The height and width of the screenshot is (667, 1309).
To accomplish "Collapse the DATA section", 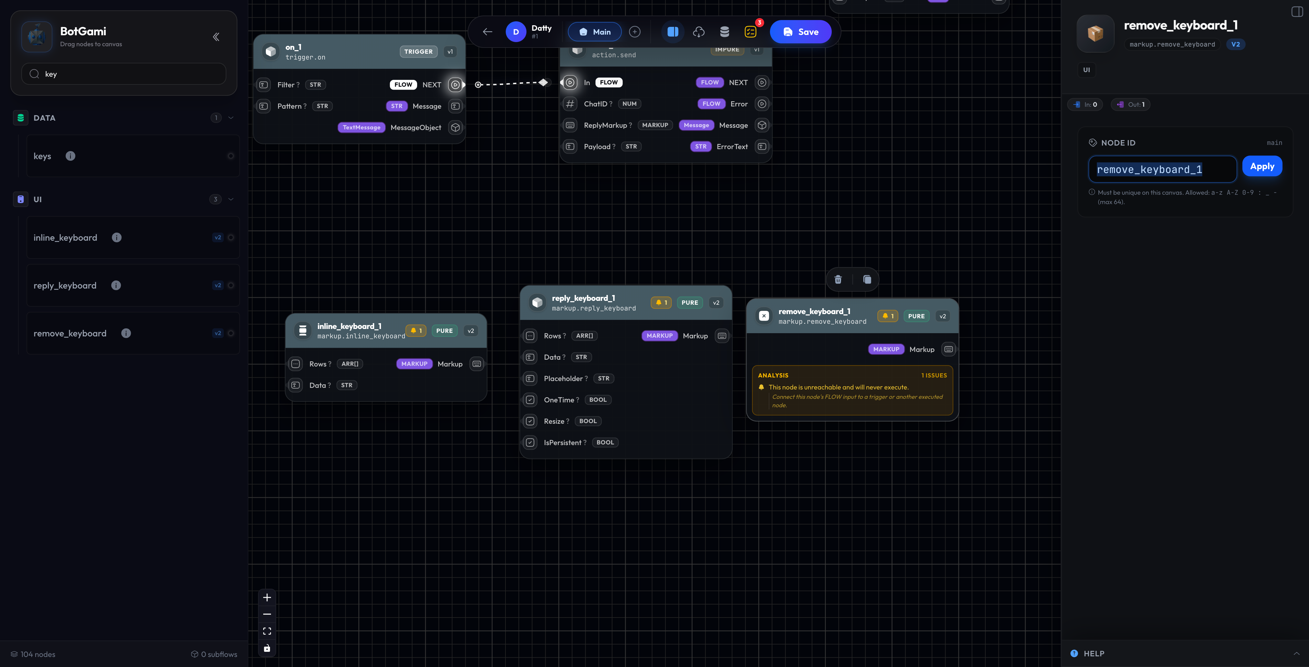I will tap(231, 117).
